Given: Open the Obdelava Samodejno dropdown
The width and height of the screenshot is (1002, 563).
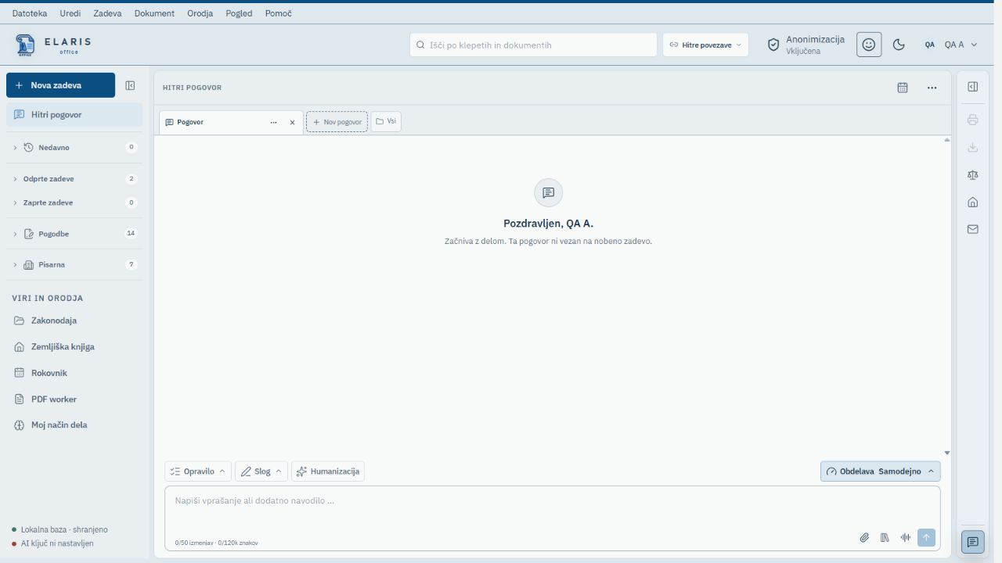Looking at the screenshot, I should (x=880, y=472).
